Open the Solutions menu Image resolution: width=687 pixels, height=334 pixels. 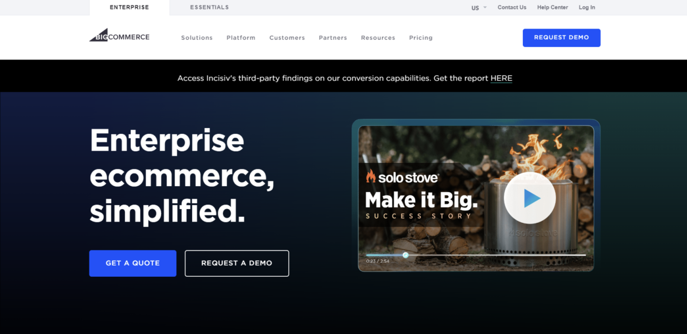pos(197,38)
